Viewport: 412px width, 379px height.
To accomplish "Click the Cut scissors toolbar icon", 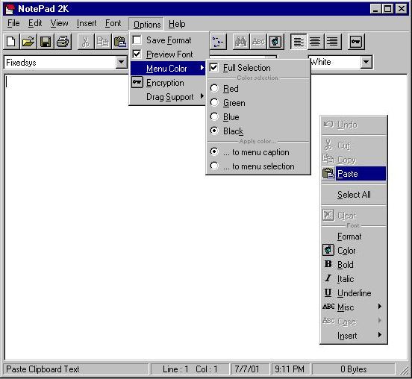I will tap(86, 42).
